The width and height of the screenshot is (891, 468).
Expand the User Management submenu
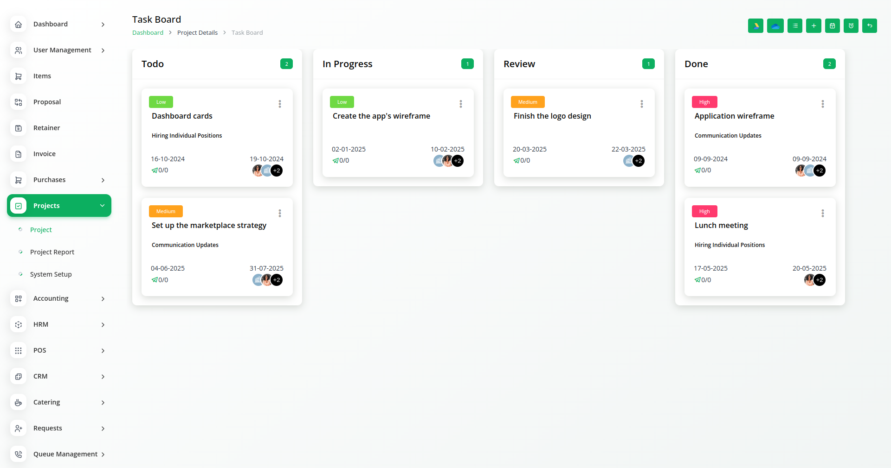[x=59, y=50]
